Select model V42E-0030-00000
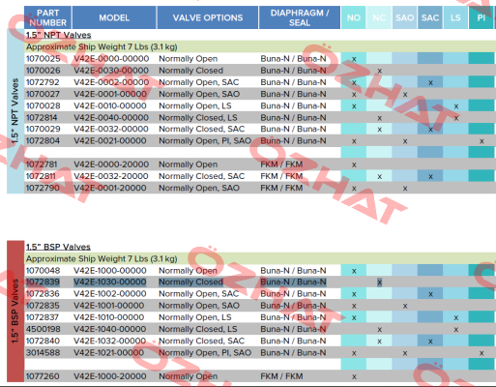This screenshot has width=496, height=387. point(111,71)
